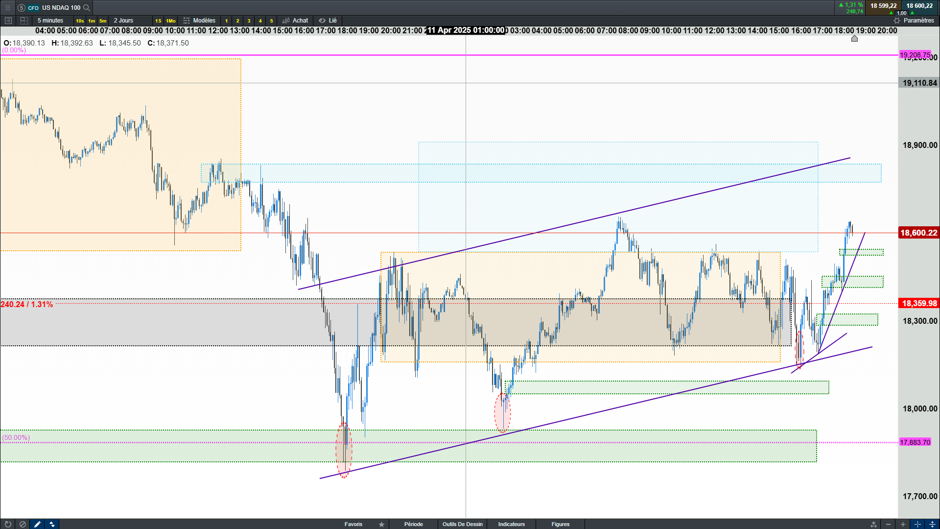Click the zoom out minus icon

[888, 524]
